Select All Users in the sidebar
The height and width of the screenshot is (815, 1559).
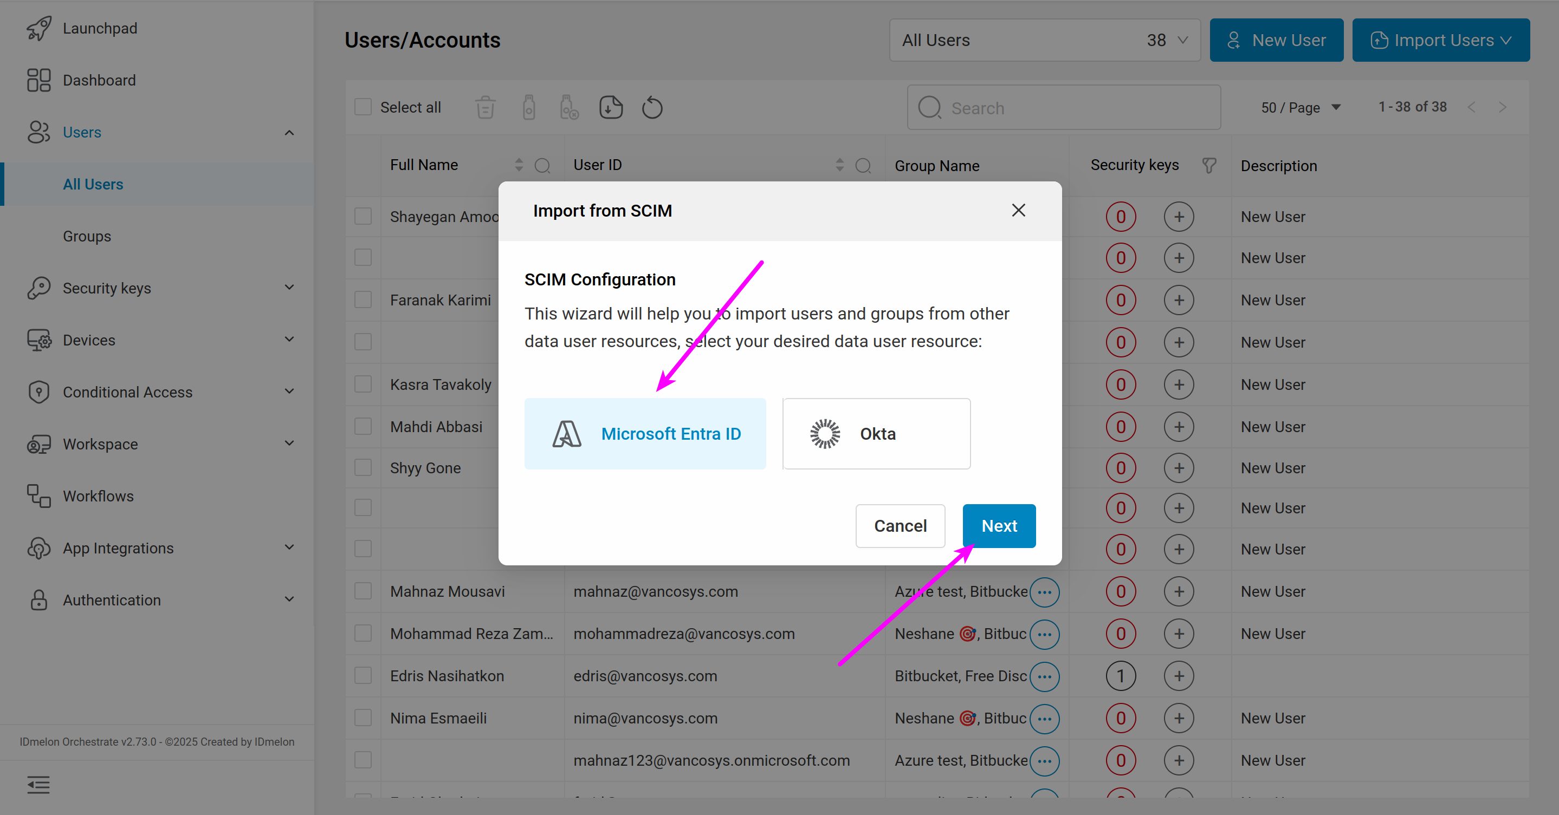(93, 185)
